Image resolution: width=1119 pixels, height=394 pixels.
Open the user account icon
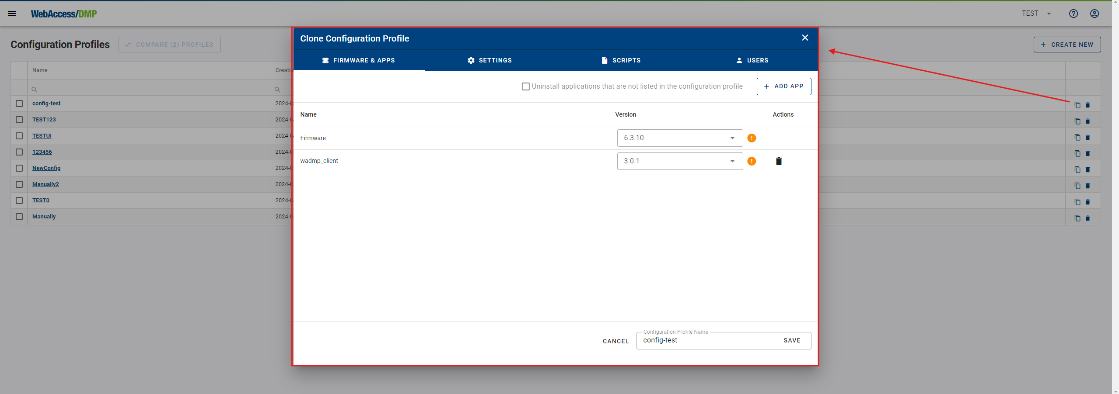click(1094, 14)
